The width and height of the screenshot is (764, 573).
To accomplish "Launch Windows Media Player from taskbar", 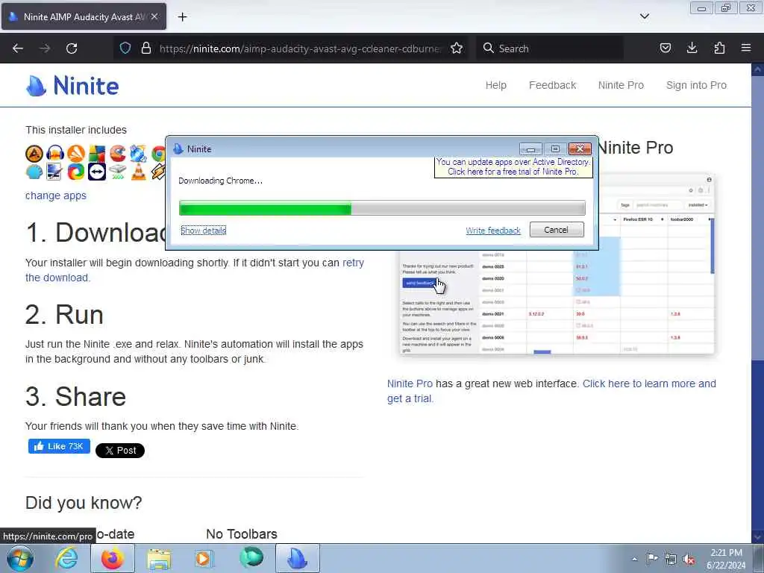I will pos(204,559).
